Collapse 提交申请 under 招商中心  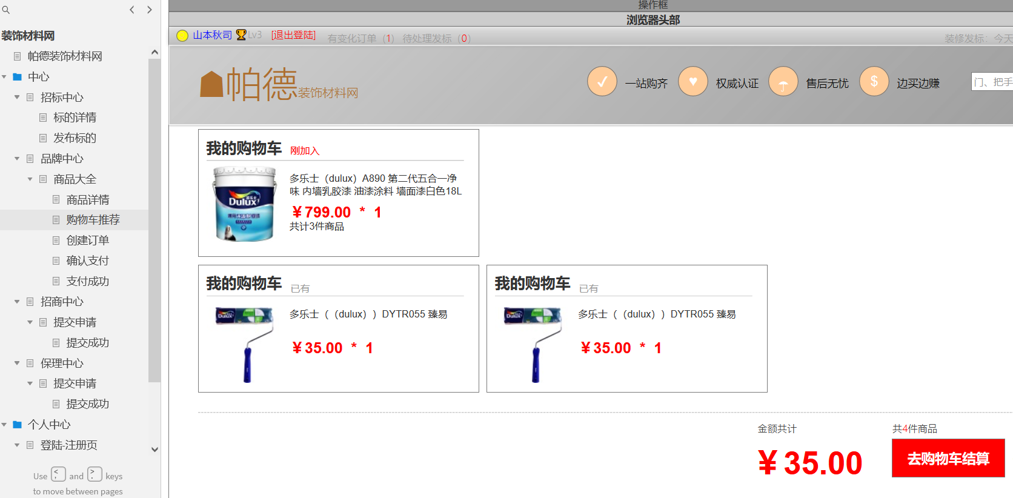(x=30, y=322)
